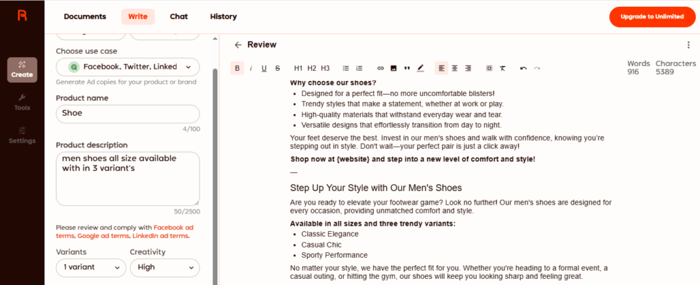The width and height of the screenshot is (700, 285).
Task: Open the History tab
Action: 224,16
